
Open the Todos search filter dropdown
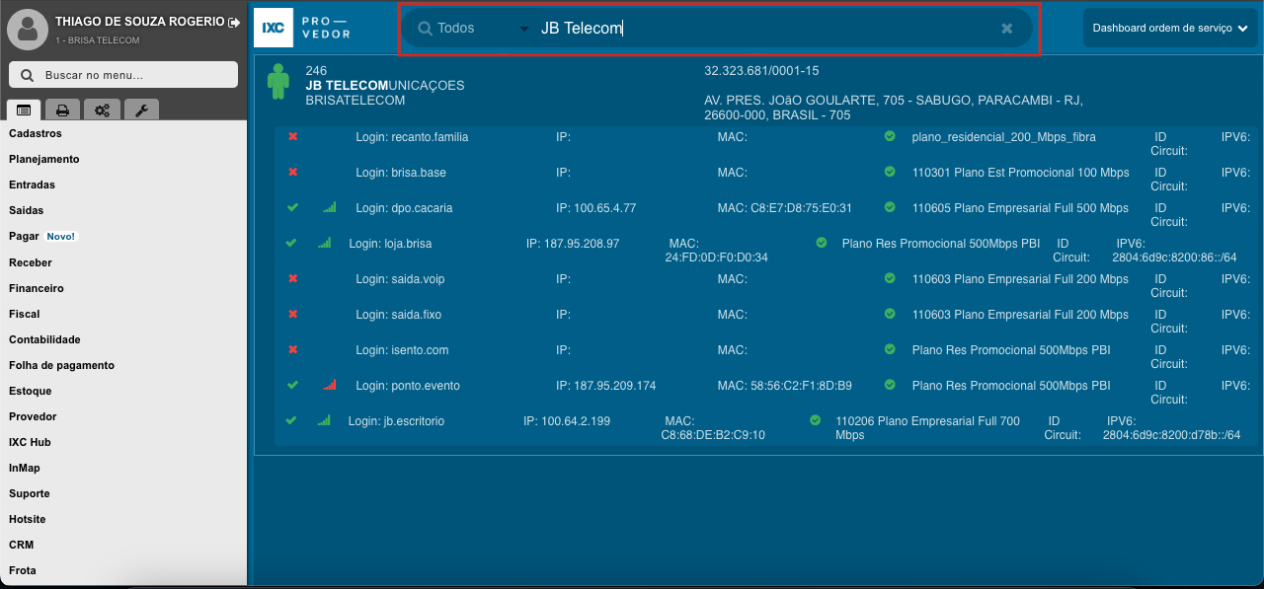pyautogui.click(x=474, y=29)
